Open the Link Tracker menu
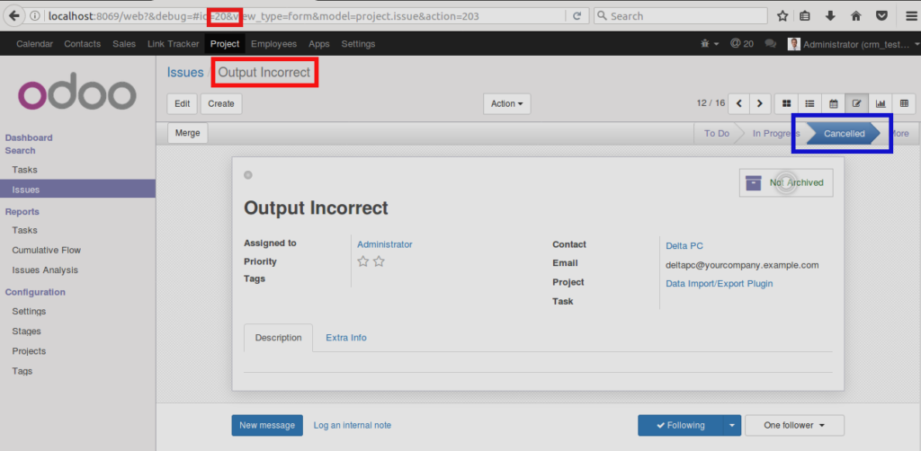The width and height of the screenshot is (921, 451). coord(174,44)
